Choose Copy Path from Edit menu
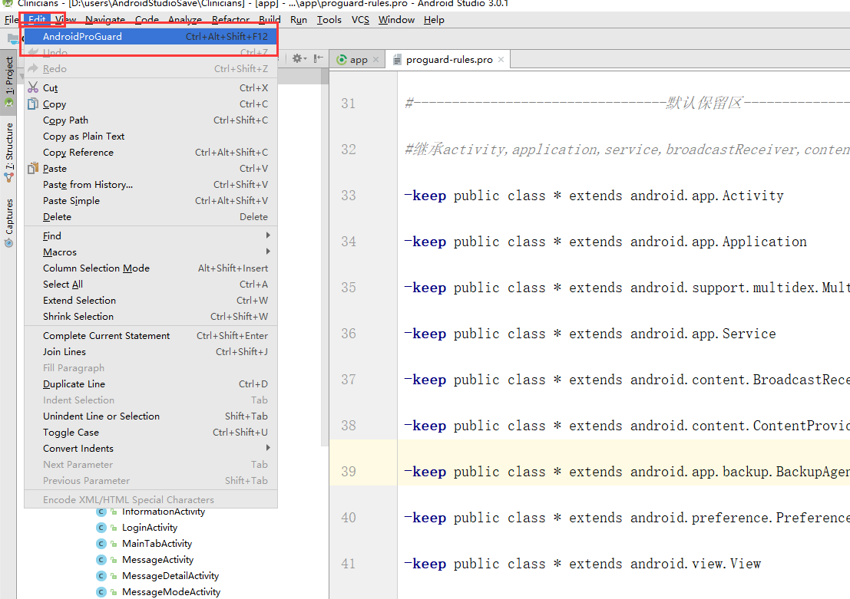850x599 pixels. coord(150,120)
